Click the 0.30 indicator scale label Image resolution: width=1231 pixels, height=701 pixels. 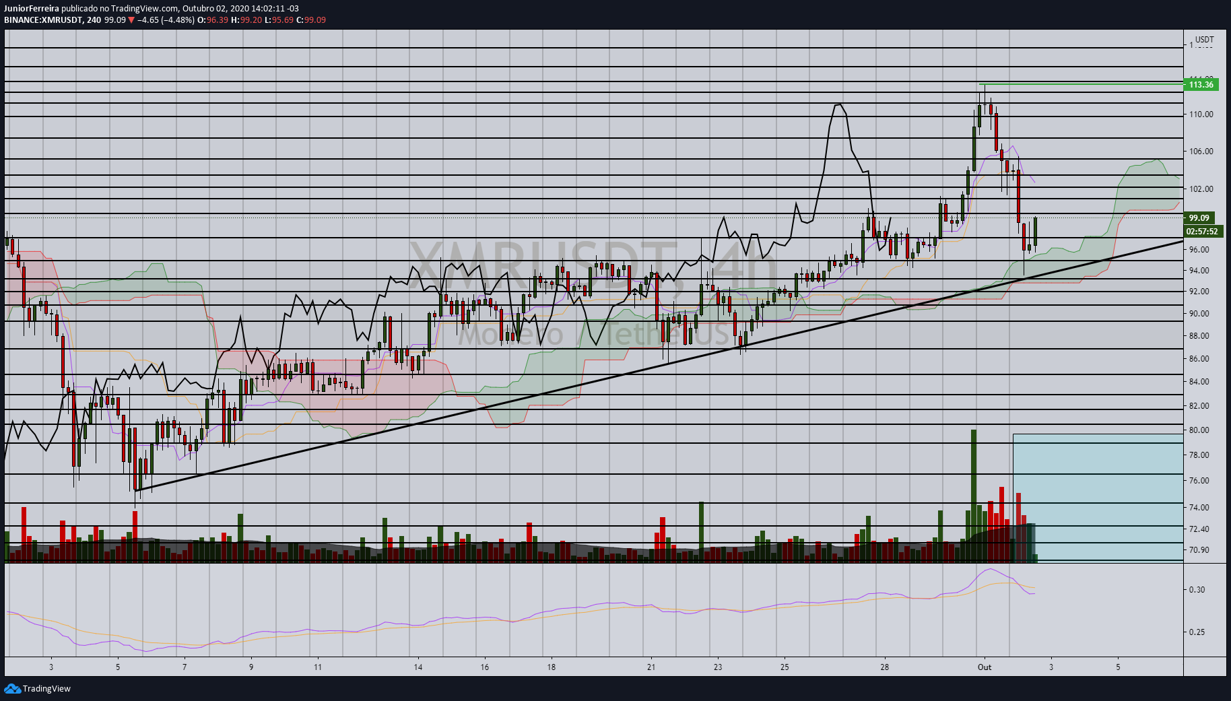click(1197, 590)
